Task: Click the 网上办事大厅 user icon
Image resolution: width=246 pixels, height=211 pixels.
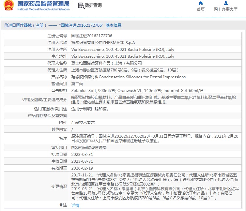Action: (225, 3)
